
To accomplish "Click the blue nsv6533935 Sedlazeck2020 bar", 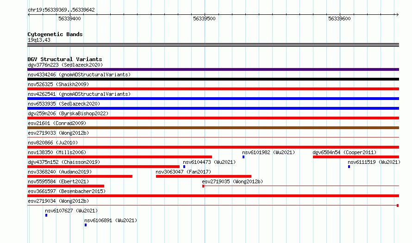I will (213, 108).
